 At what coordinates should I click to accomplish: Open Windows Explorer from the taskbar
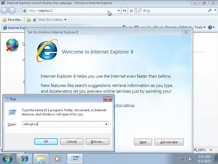click(41, 159)
